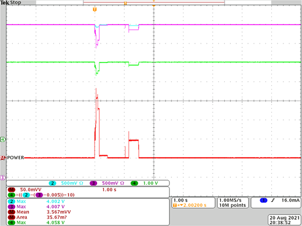
Task: Click the green channel 4 badge beside 1.00 V
Action: coord(134,183)
